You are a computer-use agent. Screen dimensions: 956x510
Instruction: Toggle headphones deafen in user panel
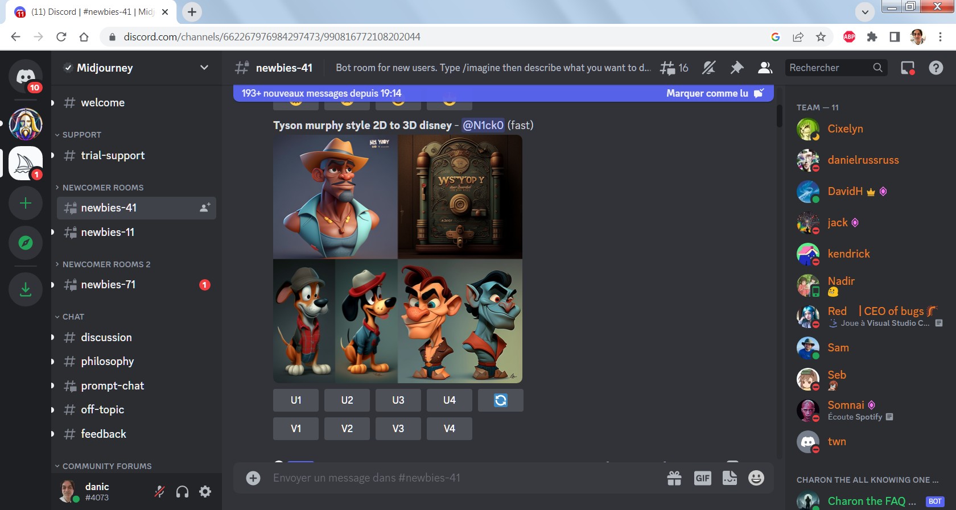[x=182, y=492]
